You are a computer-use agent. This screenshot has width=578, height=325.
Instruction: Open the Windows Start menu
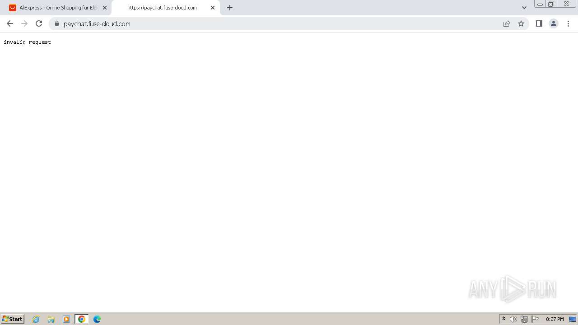12,319
